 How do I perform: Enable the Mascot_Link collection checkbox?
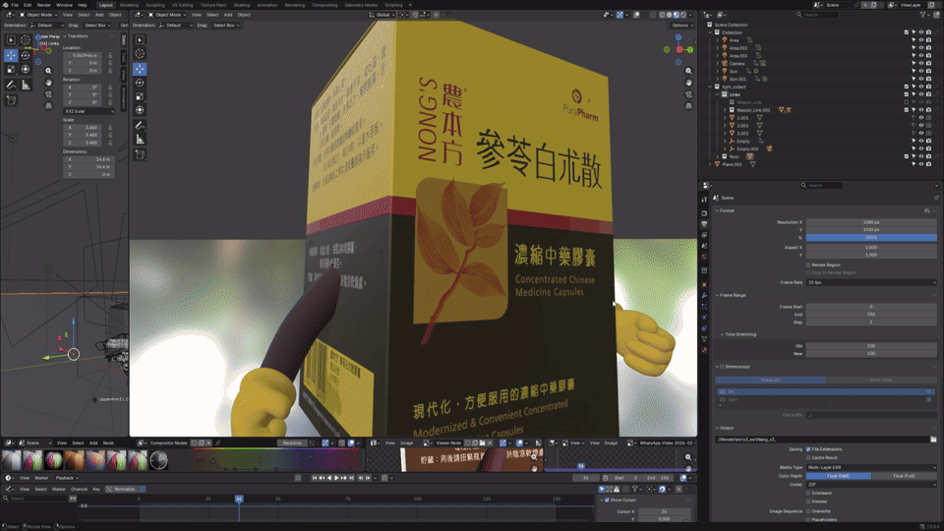pos(906,102)
